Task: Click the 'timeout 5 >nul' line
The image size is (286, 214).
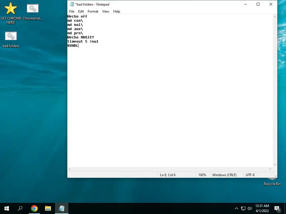Action: pyautogui.click(x=83, y=42)
